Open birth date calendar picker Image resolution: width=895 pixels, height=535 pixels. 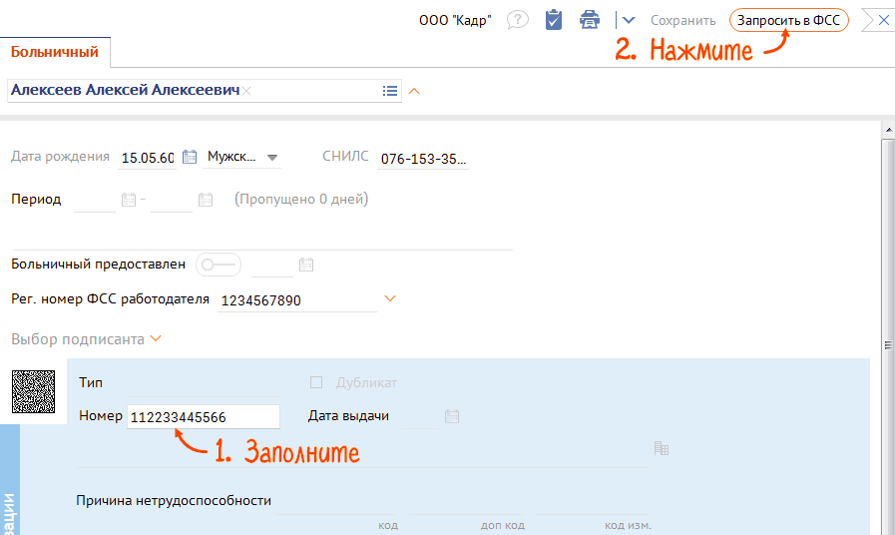click(190, 157)
